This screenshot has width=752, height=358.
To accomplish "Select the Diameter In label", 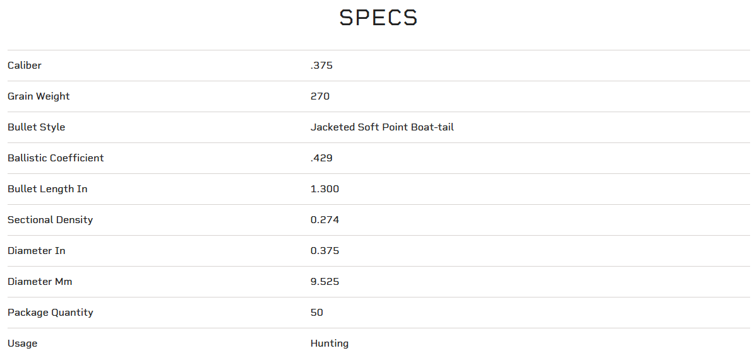I will pyautogui.click(x=36, y=251).
